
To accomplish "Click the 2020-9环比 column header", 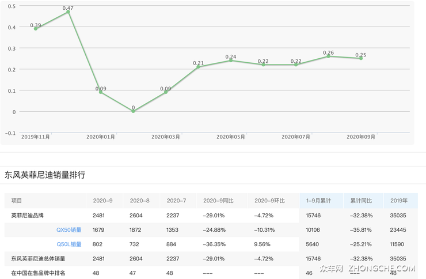I will [x=267, y=201].
